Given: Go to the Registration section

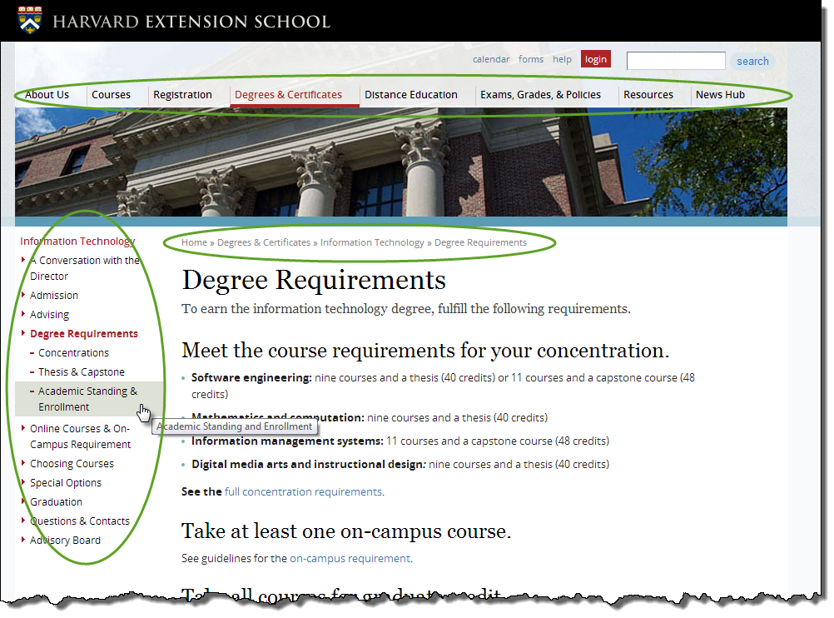Looking at the screenshot, I should coord(182,95).
